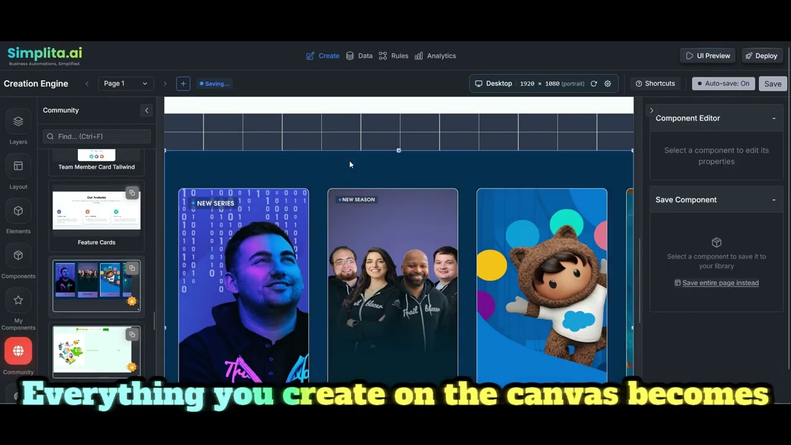Click the orange badge on photo cards thumbnail

132,302
